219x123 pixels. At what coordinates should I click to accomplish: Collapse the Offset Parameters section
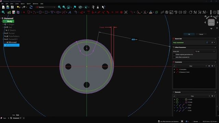pyautogui.click(x=215, y=47)
